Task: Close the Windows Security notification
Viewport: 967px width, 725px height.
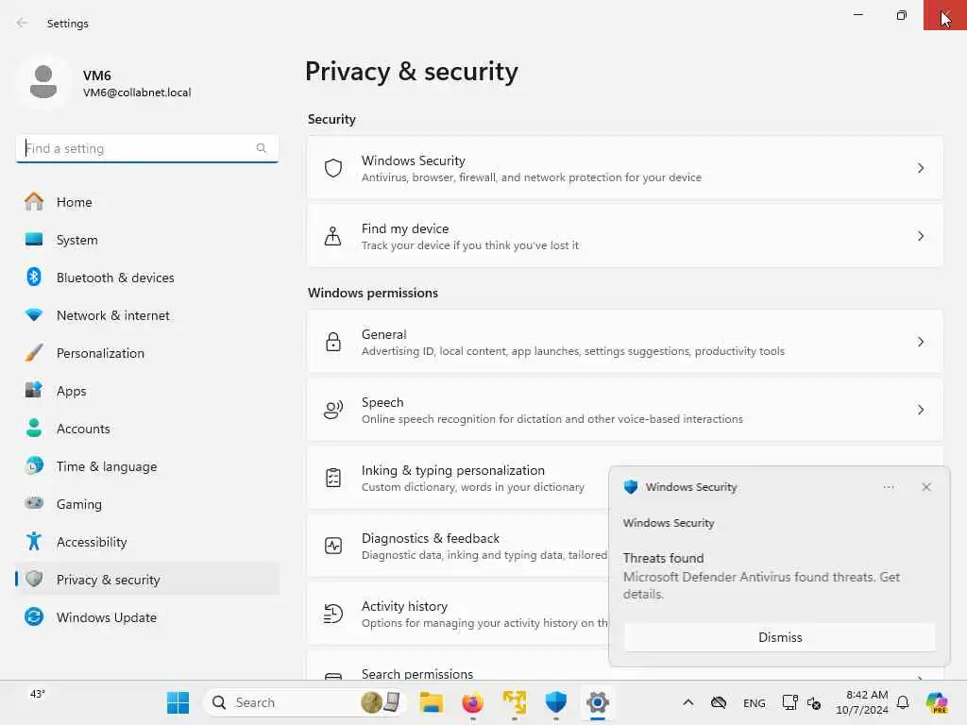Action: (926, 487)
